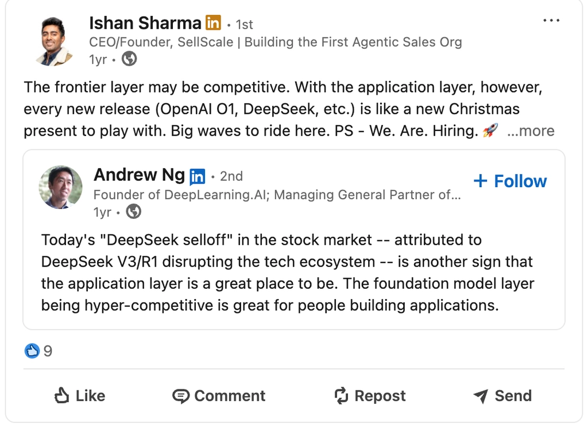Click the globe icon in Andrew Ng's post

click(x=134, y=212)
